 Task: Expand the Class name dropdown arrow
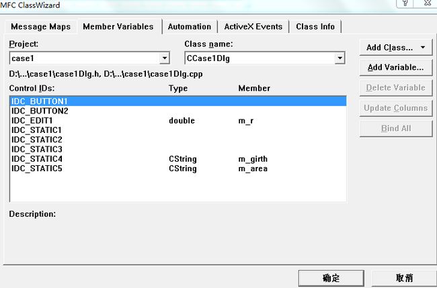340,58
